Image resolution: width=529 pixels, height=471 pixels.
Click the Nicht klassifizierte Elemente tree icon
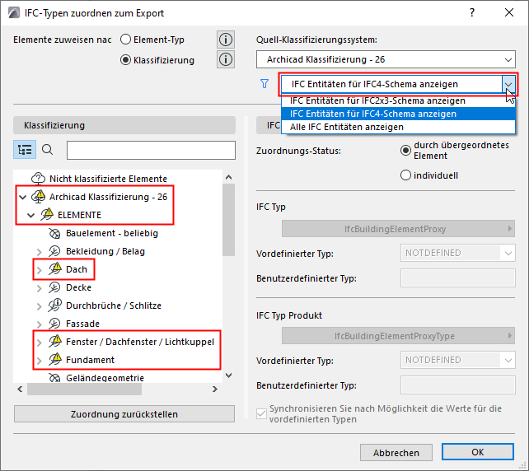pos(38,179)
